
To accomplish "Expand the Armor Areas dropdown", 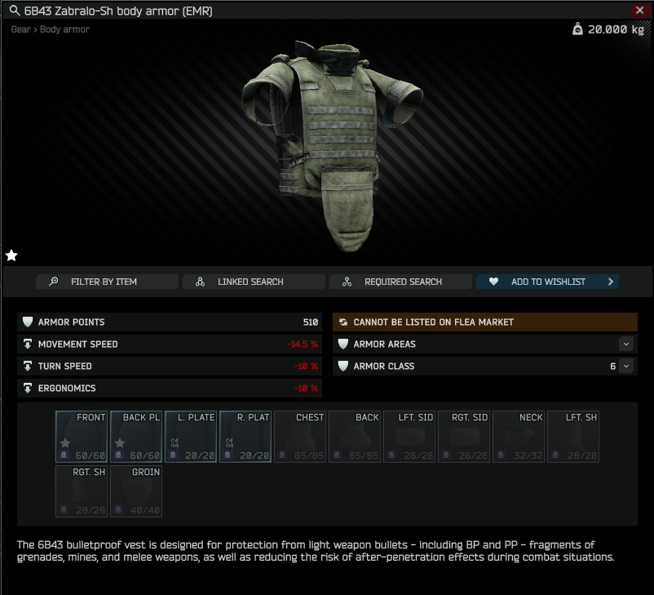I will pyautogui.click(x=626, y=344).
